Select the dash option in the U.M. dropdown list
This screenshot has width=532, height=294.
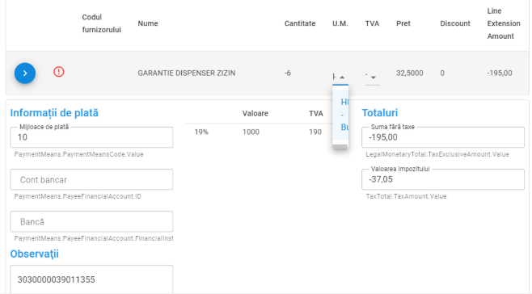[342, 115]
